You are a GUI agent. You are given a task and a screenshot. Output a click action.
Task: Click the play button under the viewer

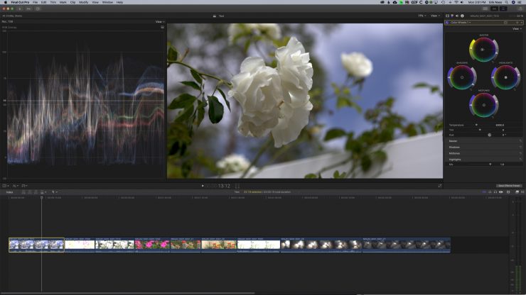click(203, 186)
